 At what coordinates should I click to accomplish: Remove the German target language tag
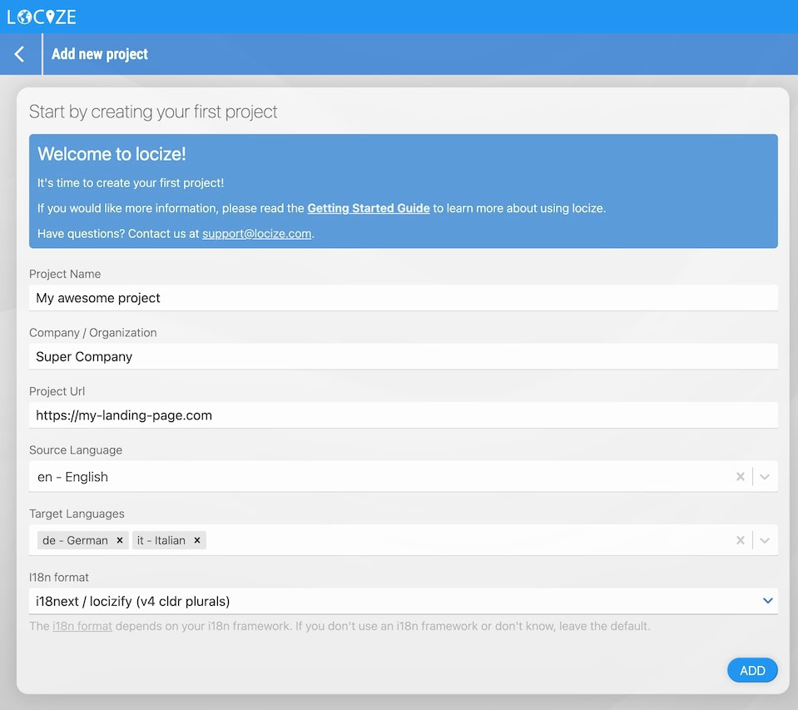pos(120,540)
